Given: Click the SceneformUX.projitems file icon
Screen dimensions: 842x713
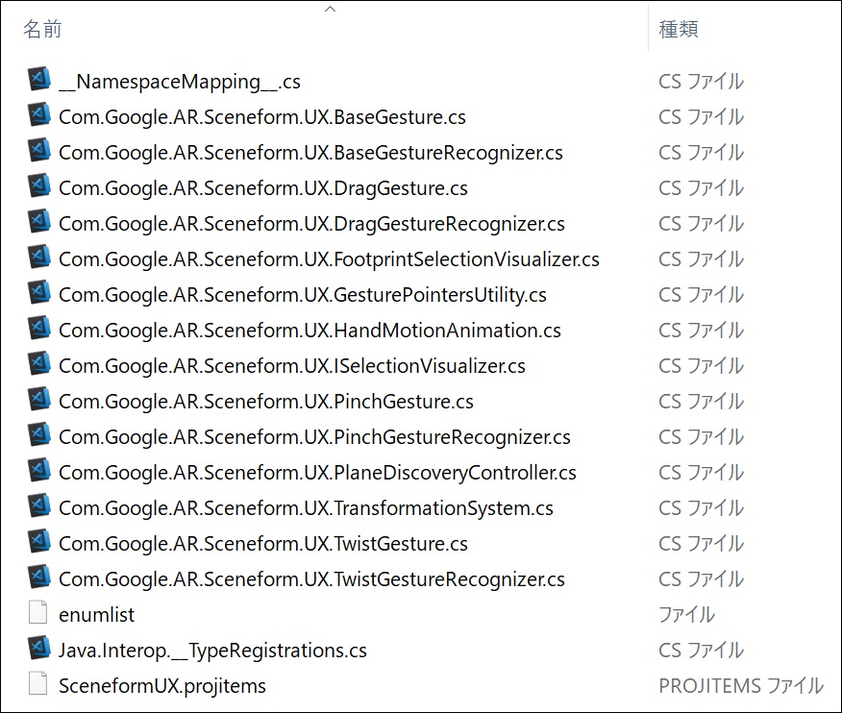Looking at the screenshot, I should (38, 683).
